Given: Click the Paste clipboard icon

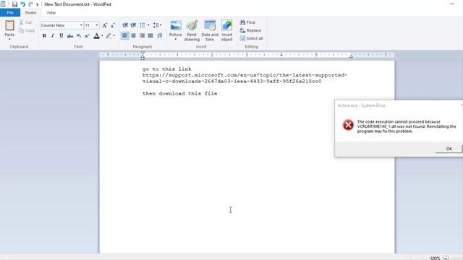Looking at the screenshot, I should pos(9,25).
